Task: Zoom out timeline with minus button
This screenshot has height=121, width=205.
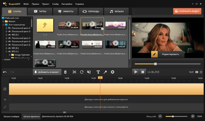Action: (x=160, y=116)
